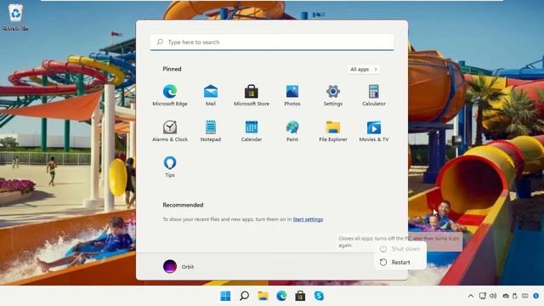Open File Explorer from pinned apps
544x306 pixels.
tap(332, 131)
